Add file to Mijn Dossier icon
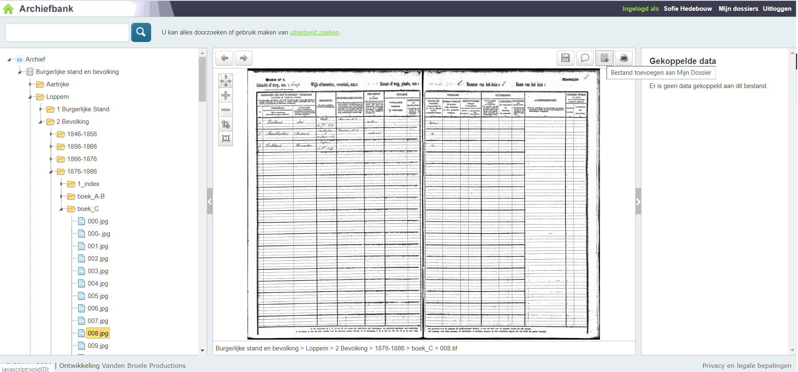Image resolution: width=798 pixels, height=372 pixels. coord(605,58)
